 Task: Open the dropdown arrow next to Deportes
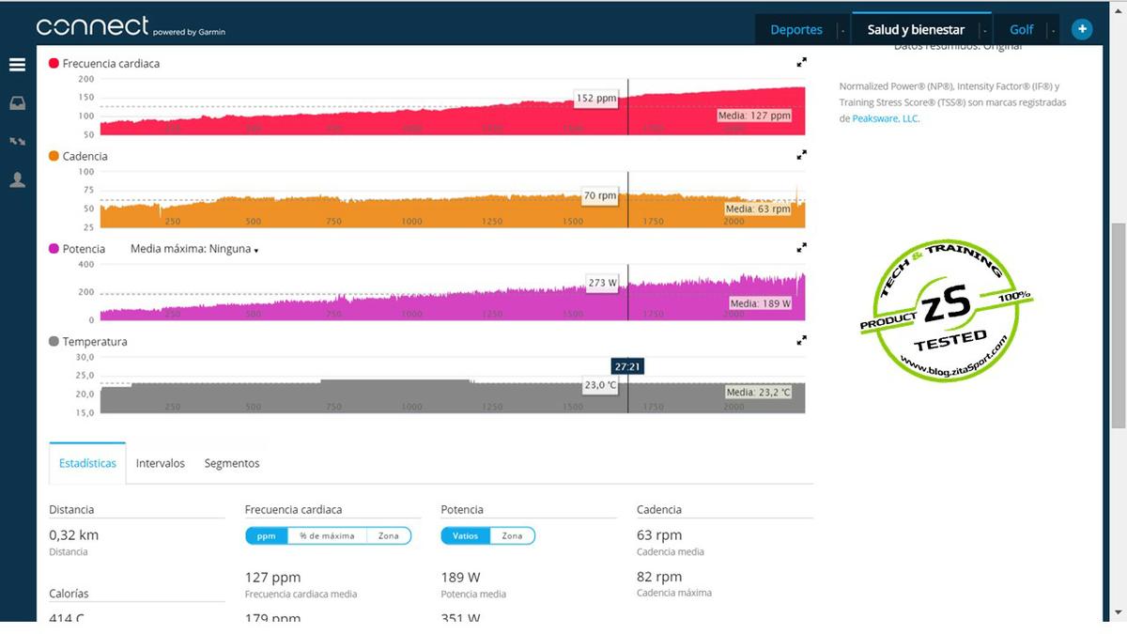(x=841, y=30)
